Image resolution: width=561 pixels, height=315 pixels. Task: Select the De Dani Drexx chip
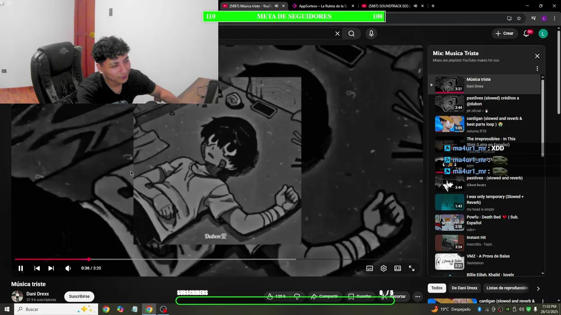click(x=464, y=288)
